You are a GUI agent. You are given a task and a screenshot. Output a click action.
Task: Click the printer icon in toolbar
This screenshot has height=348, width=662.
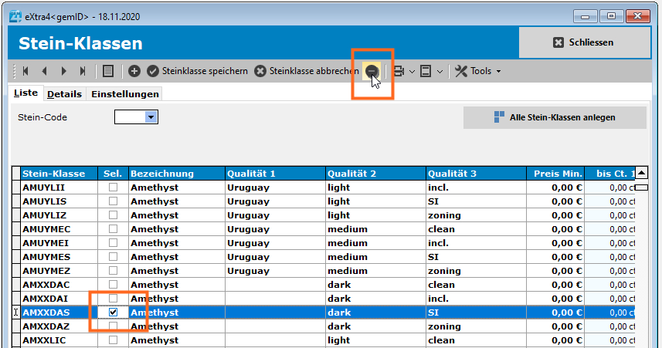point(399,71)
